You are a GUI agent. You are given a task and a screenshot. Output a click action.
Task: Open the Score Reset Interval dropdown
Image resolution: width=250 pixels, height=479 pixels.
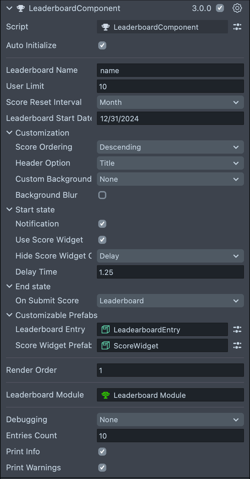[x=170, y=102]
